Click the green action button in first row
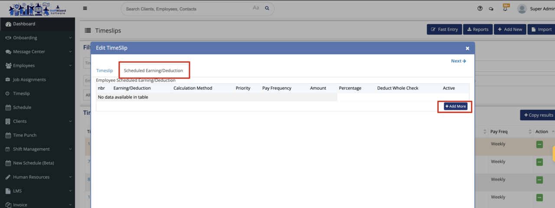Viewport: 555px width, 208px height. click(539, 144)
